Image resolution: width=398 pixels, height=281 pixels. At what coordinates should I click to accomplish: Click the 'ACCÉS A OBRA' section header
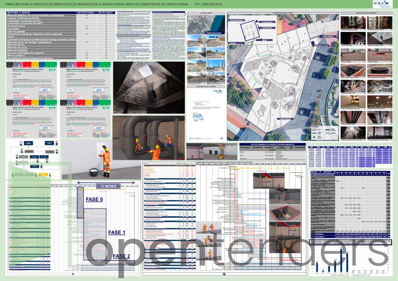point(206,13)
